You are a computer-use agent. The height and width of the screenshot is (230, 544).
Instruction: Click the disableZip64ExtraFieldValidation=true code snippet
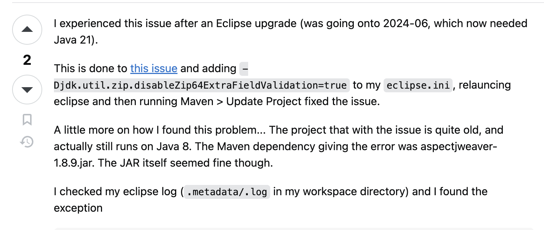[x=202, y=85]
